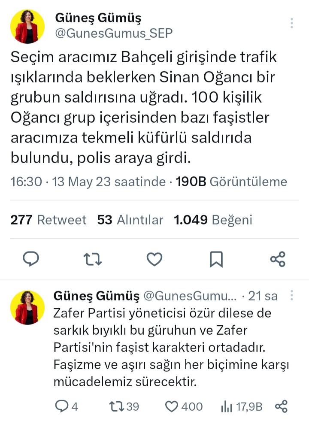Open Güneş Gümüş profile photo at top
The width and height of the screenshot is (309, 421).
coord(27,27)
